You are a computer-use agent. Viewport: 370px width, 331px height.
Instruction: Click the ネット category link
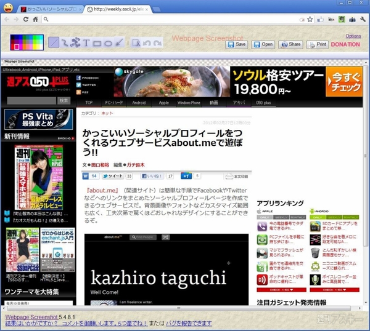[x=107, y=113]
